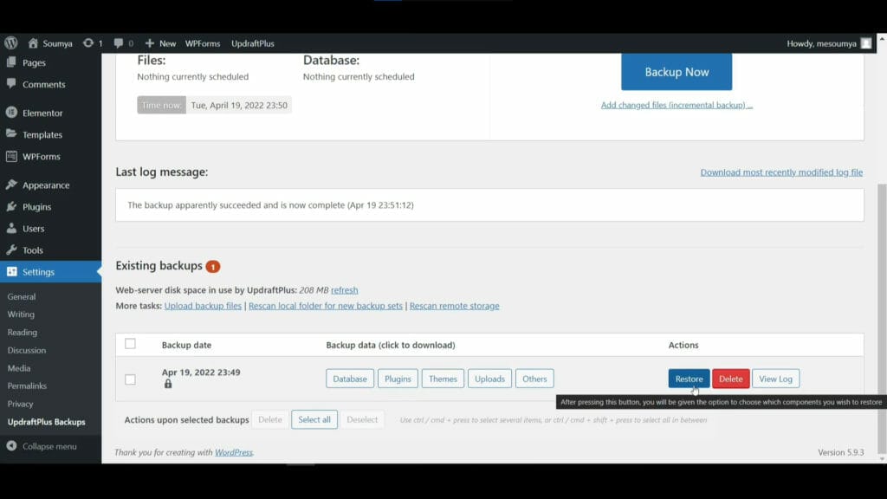Click Add changed files incremental backup link
887x499 pixels.
pos(677,105)
